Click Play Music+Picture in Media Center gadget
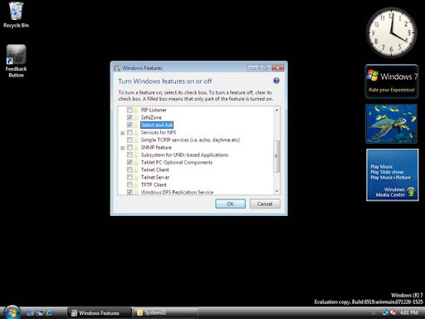This screenshot has height=319, width=425. [390, 178]
